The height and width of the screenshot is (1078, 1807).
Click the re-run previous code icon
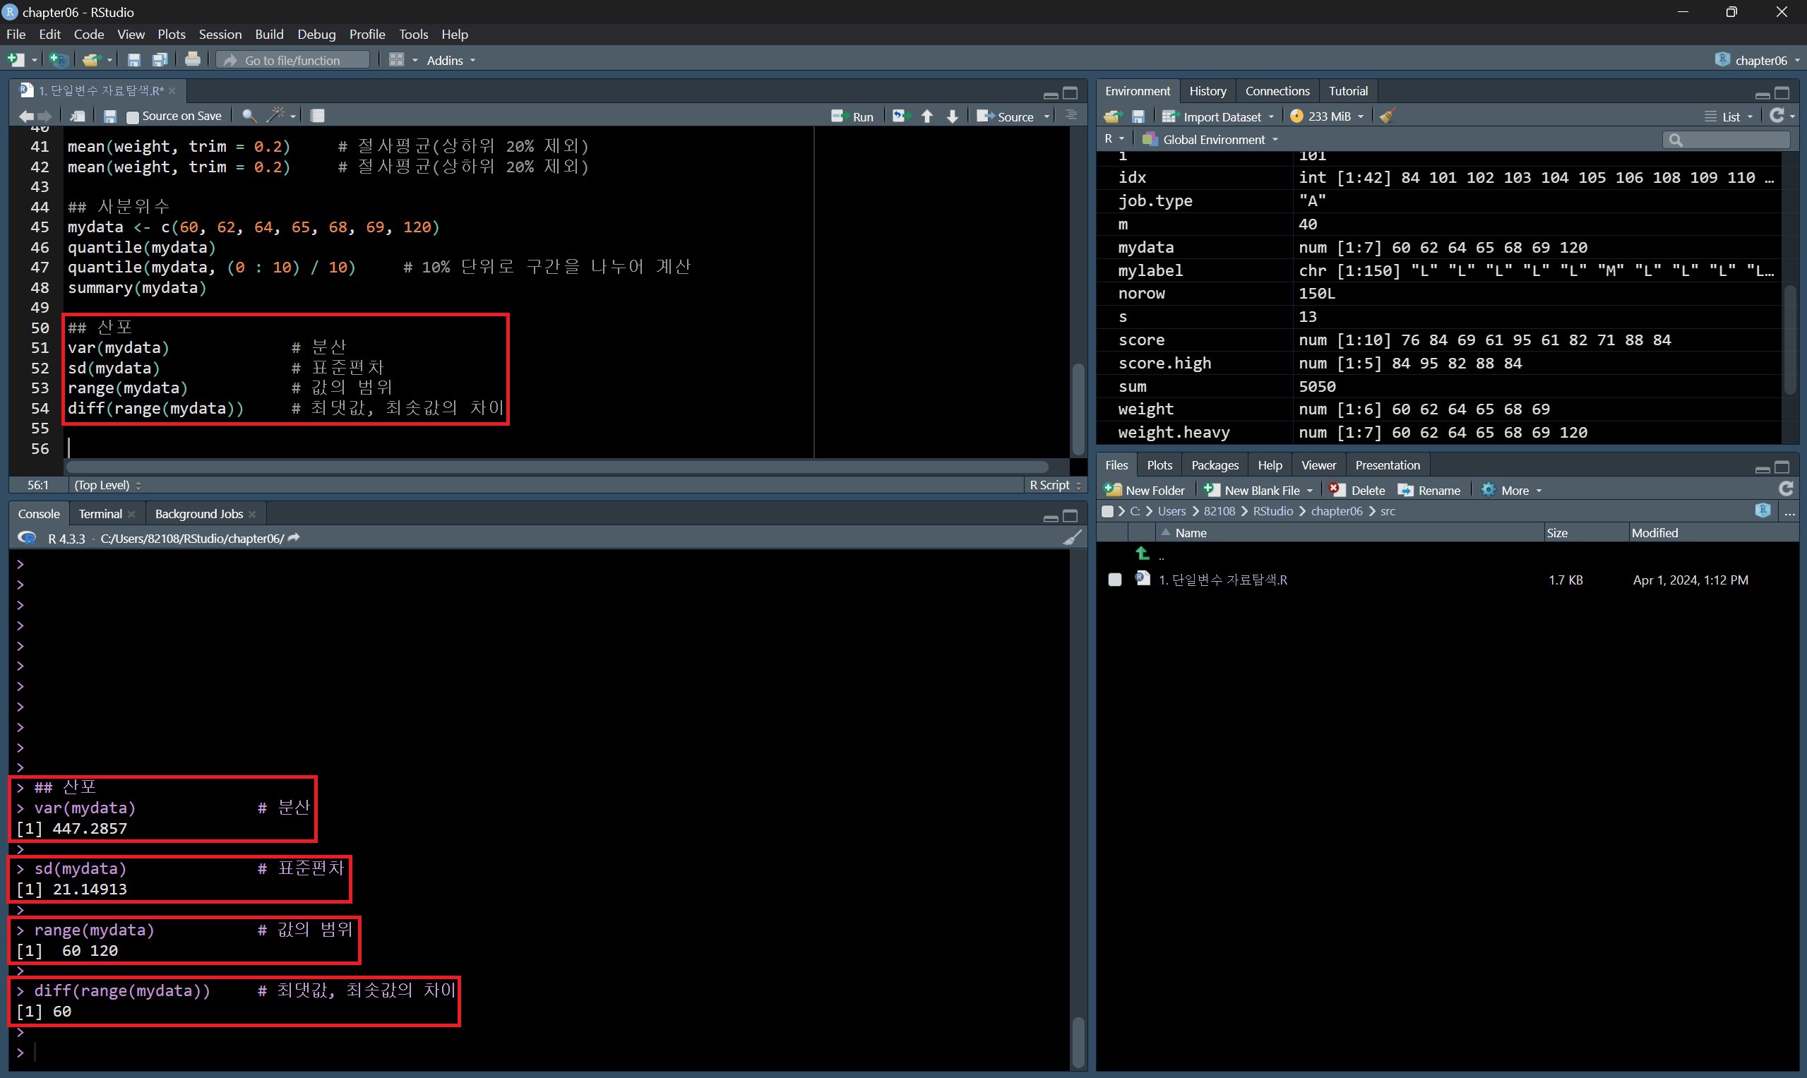pos(901,116)
